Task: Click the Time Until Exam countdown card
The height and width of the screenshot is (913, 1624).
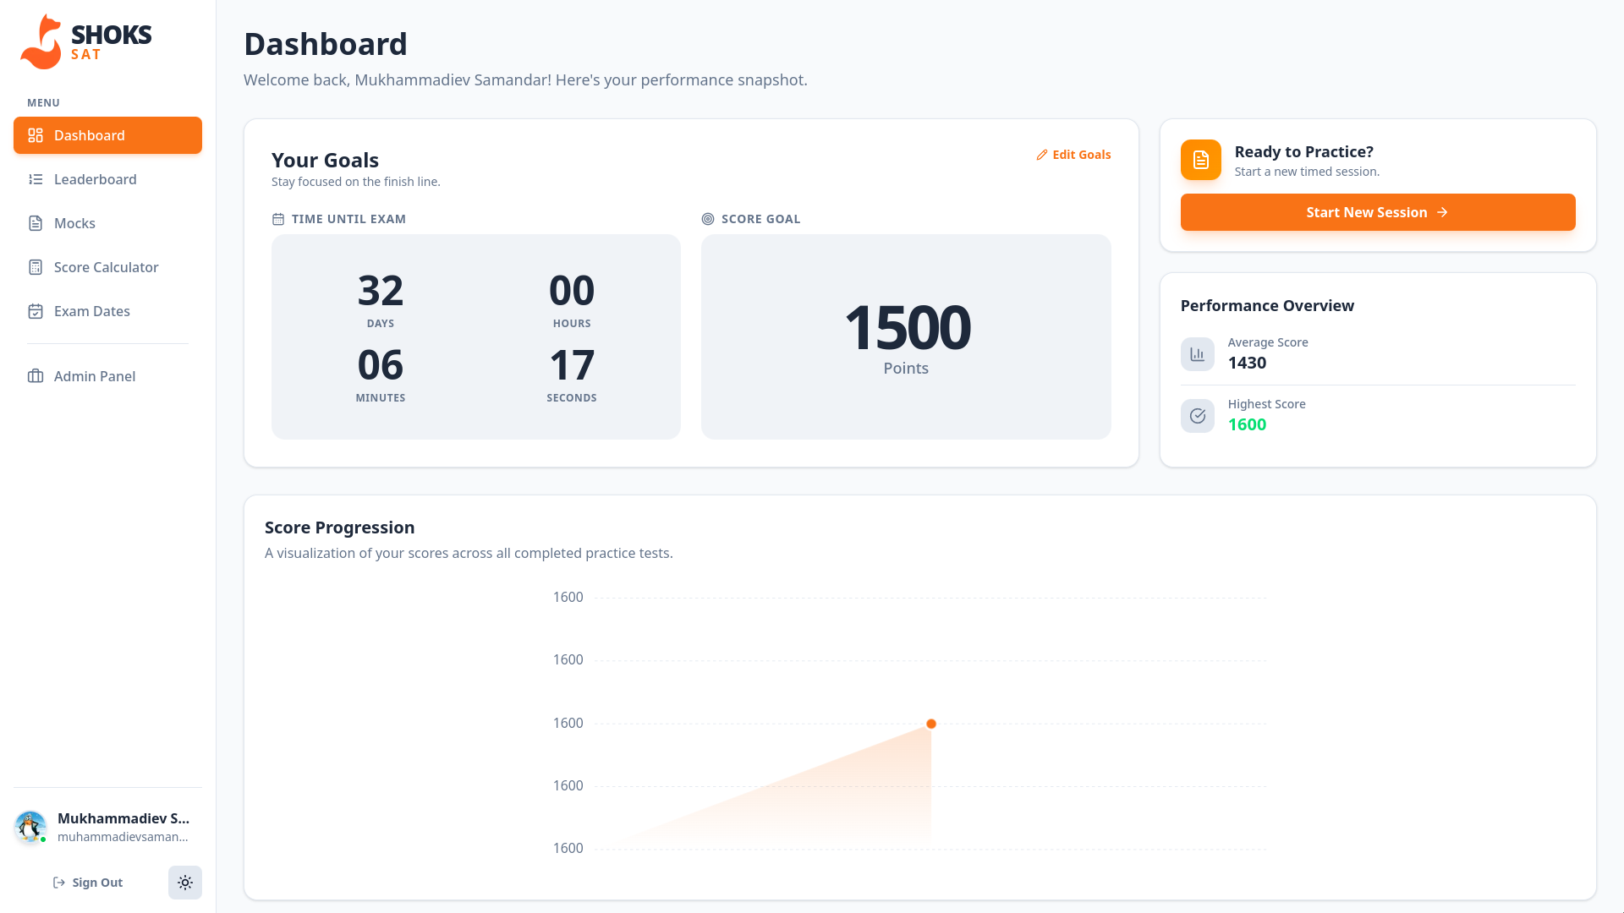Action: click(x=475, y=336)
